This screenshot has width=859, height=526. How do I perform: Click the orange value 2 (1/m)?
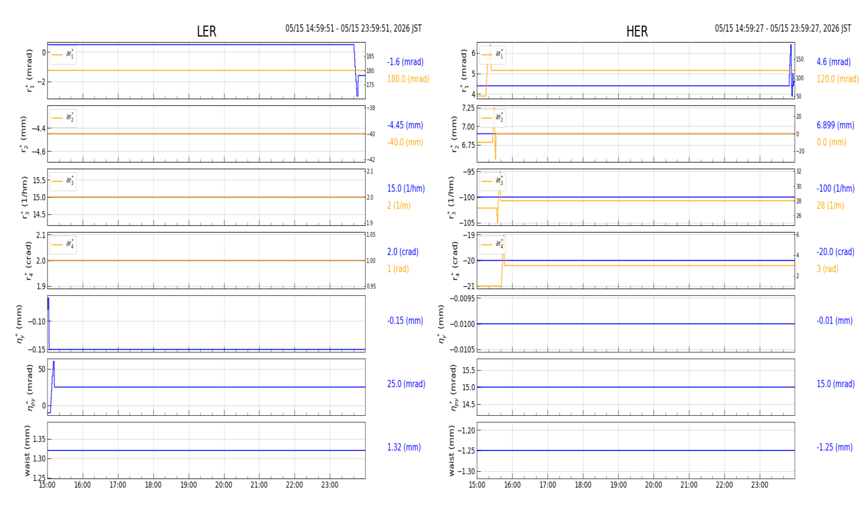click(x=398, y=206)
